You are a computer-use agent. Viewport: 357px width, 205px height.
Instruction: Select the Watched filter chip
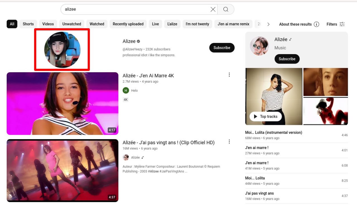tap(97, 24)
